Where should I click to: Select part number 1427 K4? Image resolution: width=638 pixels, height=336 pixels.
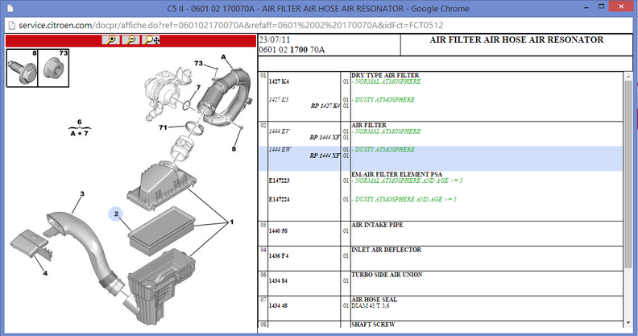279,81
